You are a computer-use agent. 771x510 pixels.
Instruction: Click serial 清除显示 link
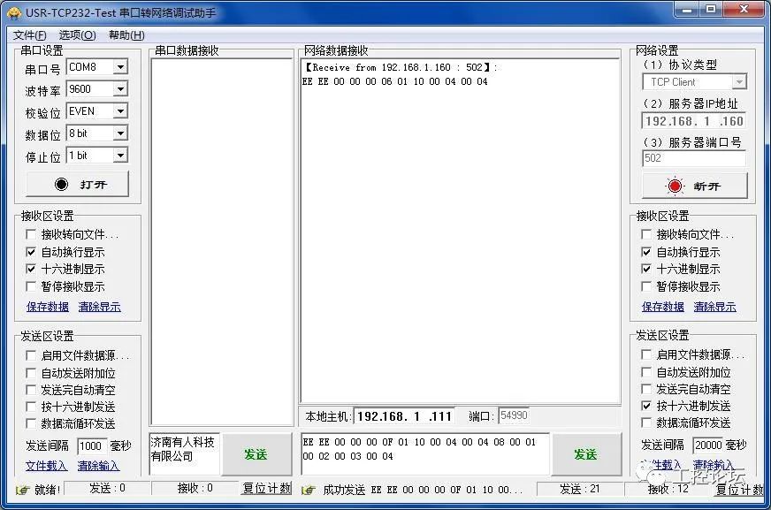(x=99, y=307)
